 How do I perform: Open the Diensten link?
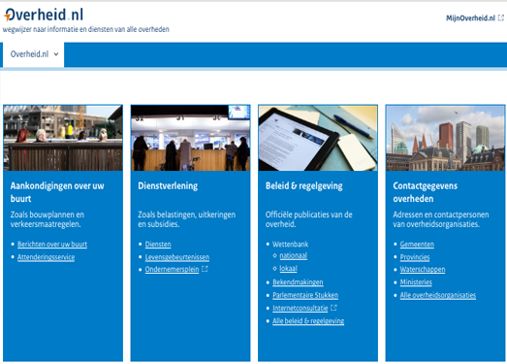158,245
